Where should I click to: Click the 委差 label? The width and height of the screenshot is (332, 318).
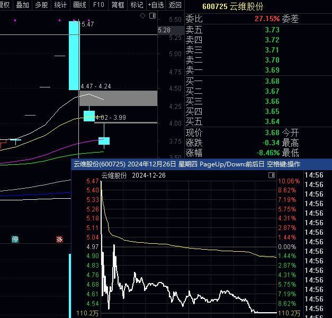click(x=290, y=19)
